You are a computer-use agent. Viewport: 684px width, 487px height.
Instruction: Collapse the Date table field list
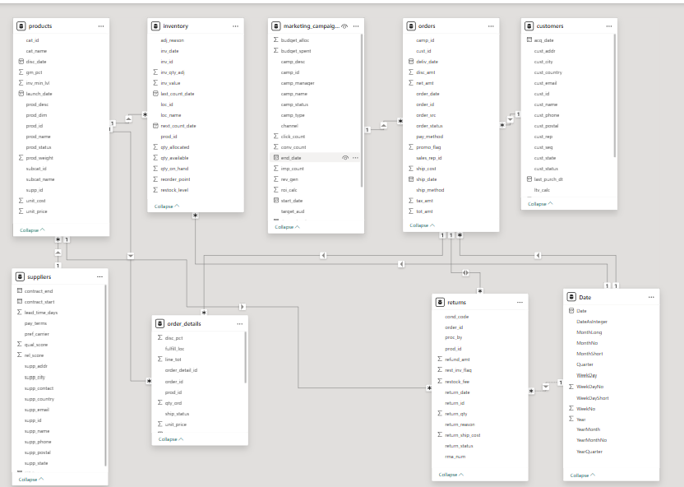(x=580, y=475)
